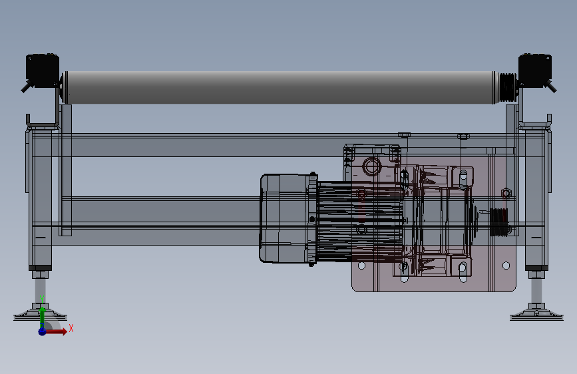Image resolution: width=577 pixels, height=374 pixels.
Task: Click the green Y axis arrow of the triad
Action: (x=42, y=317)
